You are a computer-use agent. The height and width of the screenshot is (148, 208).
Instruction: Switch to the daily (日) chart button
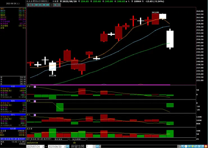pyautogui.click(x=51, y=5)
